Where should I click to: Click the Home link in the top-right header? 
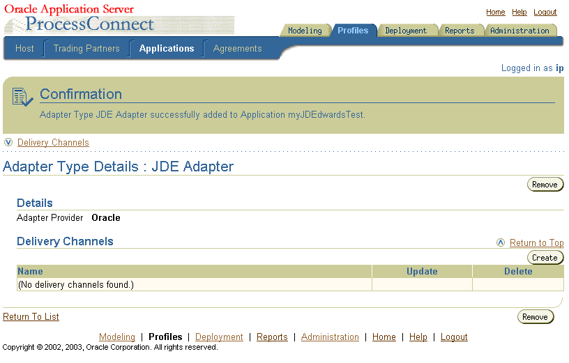click(495, 12)
